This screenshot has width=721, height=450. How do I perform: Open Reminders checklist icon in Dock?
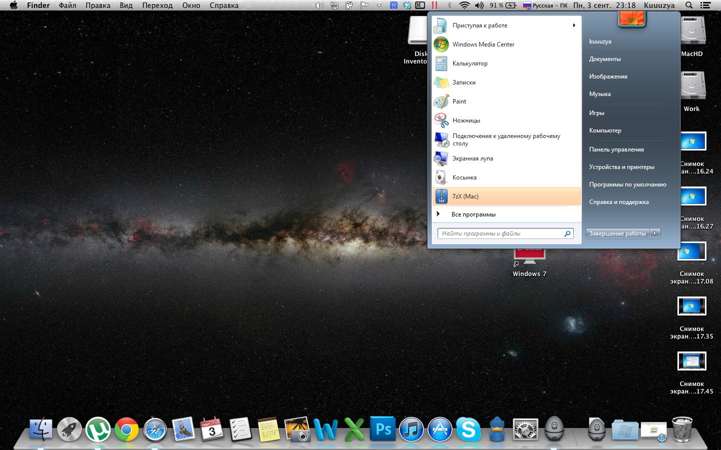click(240, 429)
